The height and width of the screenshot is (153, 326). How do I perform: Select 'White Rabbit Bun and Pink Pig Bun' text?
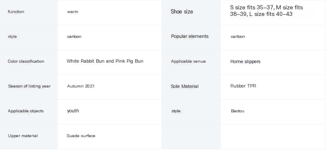click(105, 61)
